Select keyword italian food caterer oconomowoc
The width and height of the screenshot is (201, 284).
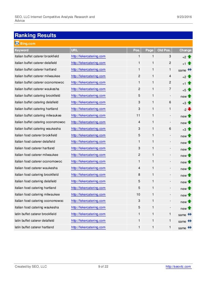coord(38,162)
